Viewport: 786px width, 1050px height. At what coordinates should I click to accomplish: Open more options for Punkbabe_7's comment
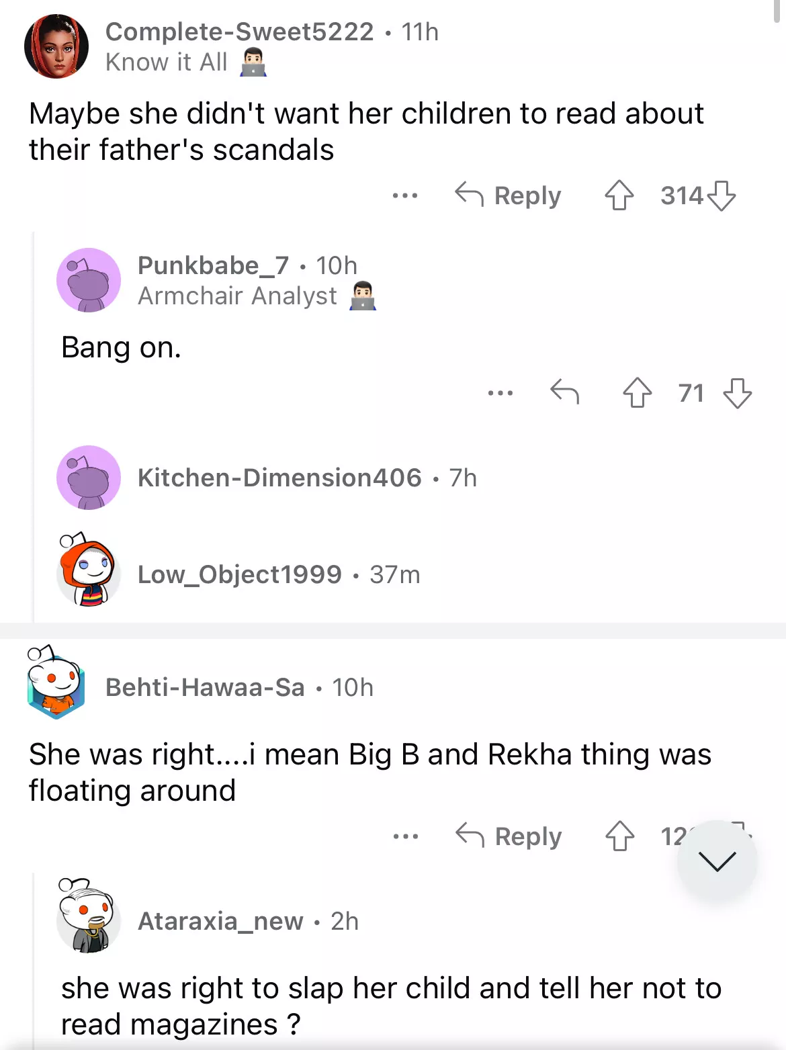(x=500, y=393)
